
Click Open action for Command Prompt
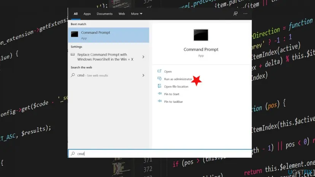click(168, 71)
